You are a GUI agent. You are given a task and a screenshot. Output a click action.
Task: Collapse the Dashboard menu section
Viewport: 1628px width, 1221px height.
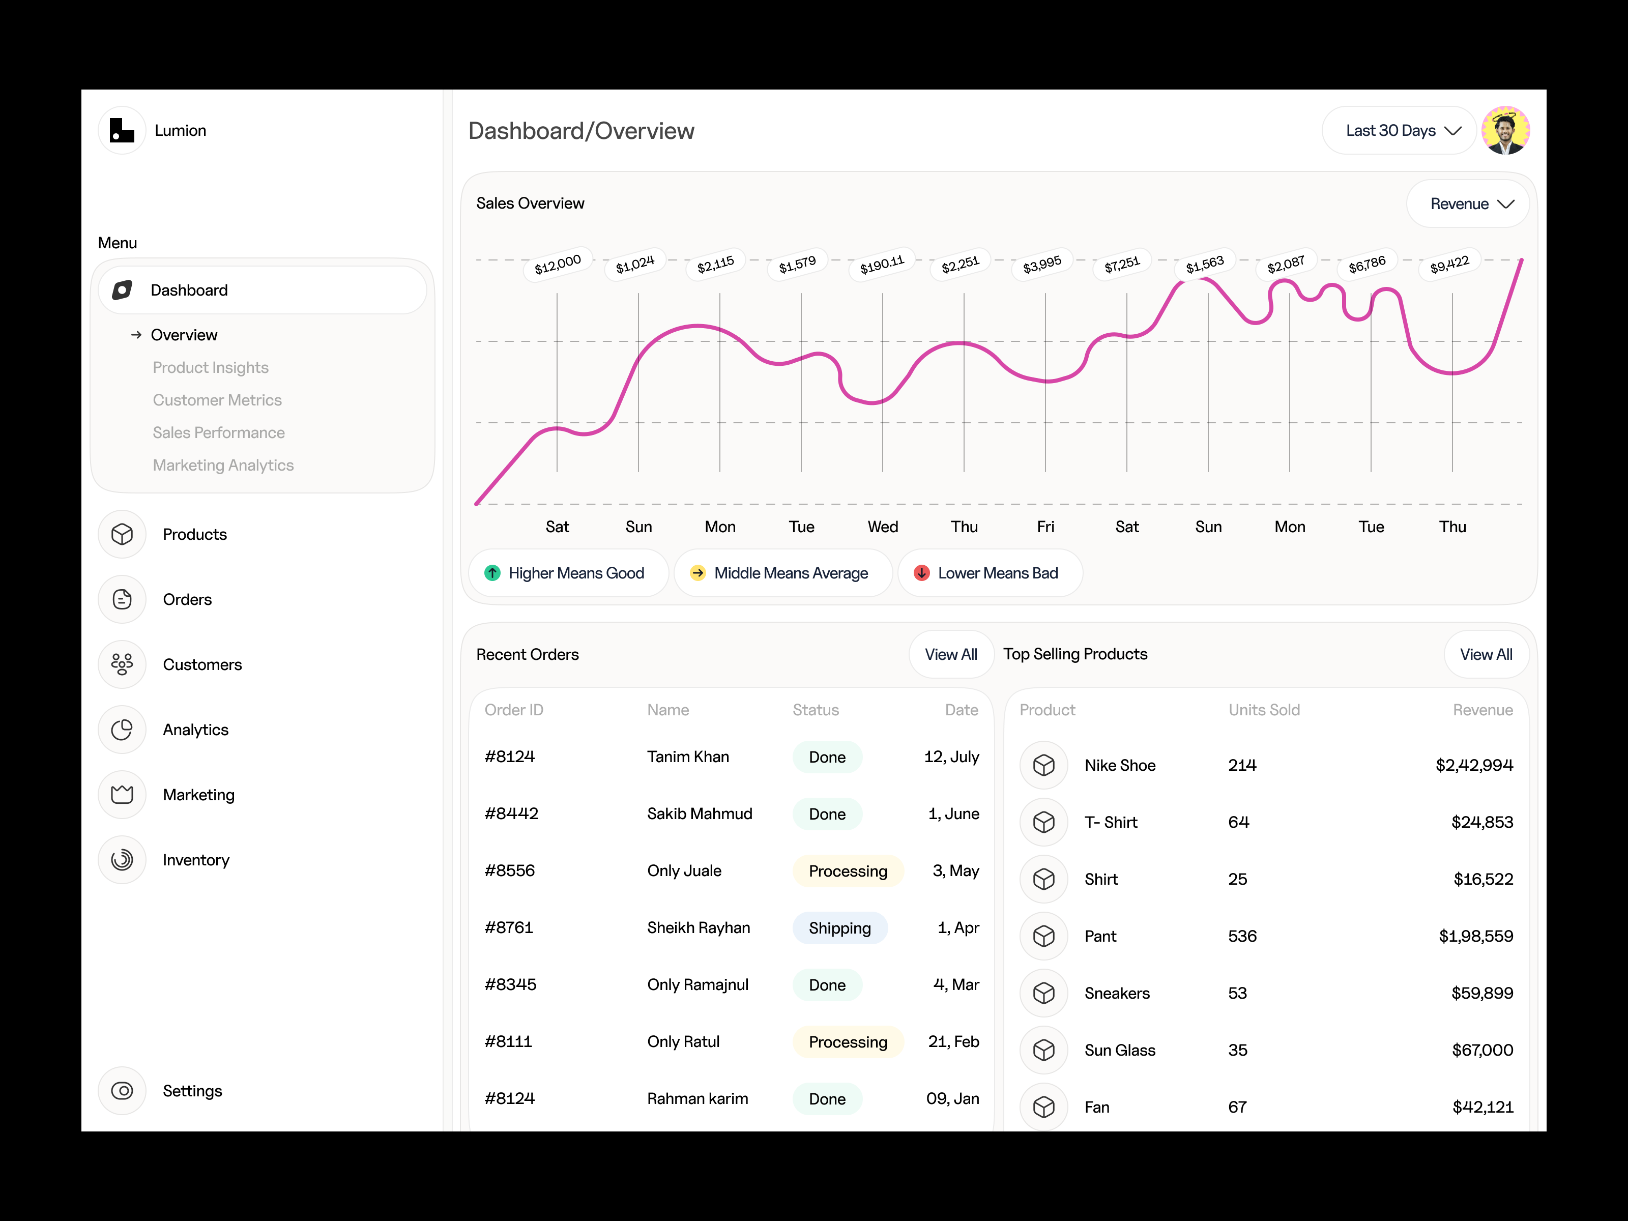pyautogui.click(x=263, y=290)
